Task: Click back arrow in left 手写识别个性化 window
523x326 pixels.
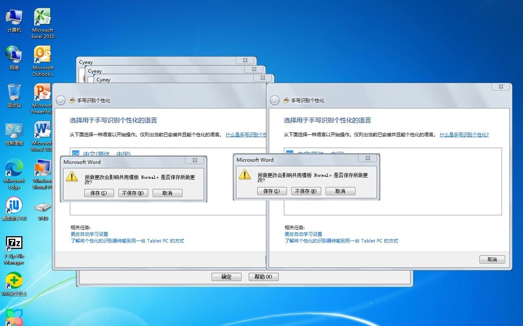Action: 61,100
